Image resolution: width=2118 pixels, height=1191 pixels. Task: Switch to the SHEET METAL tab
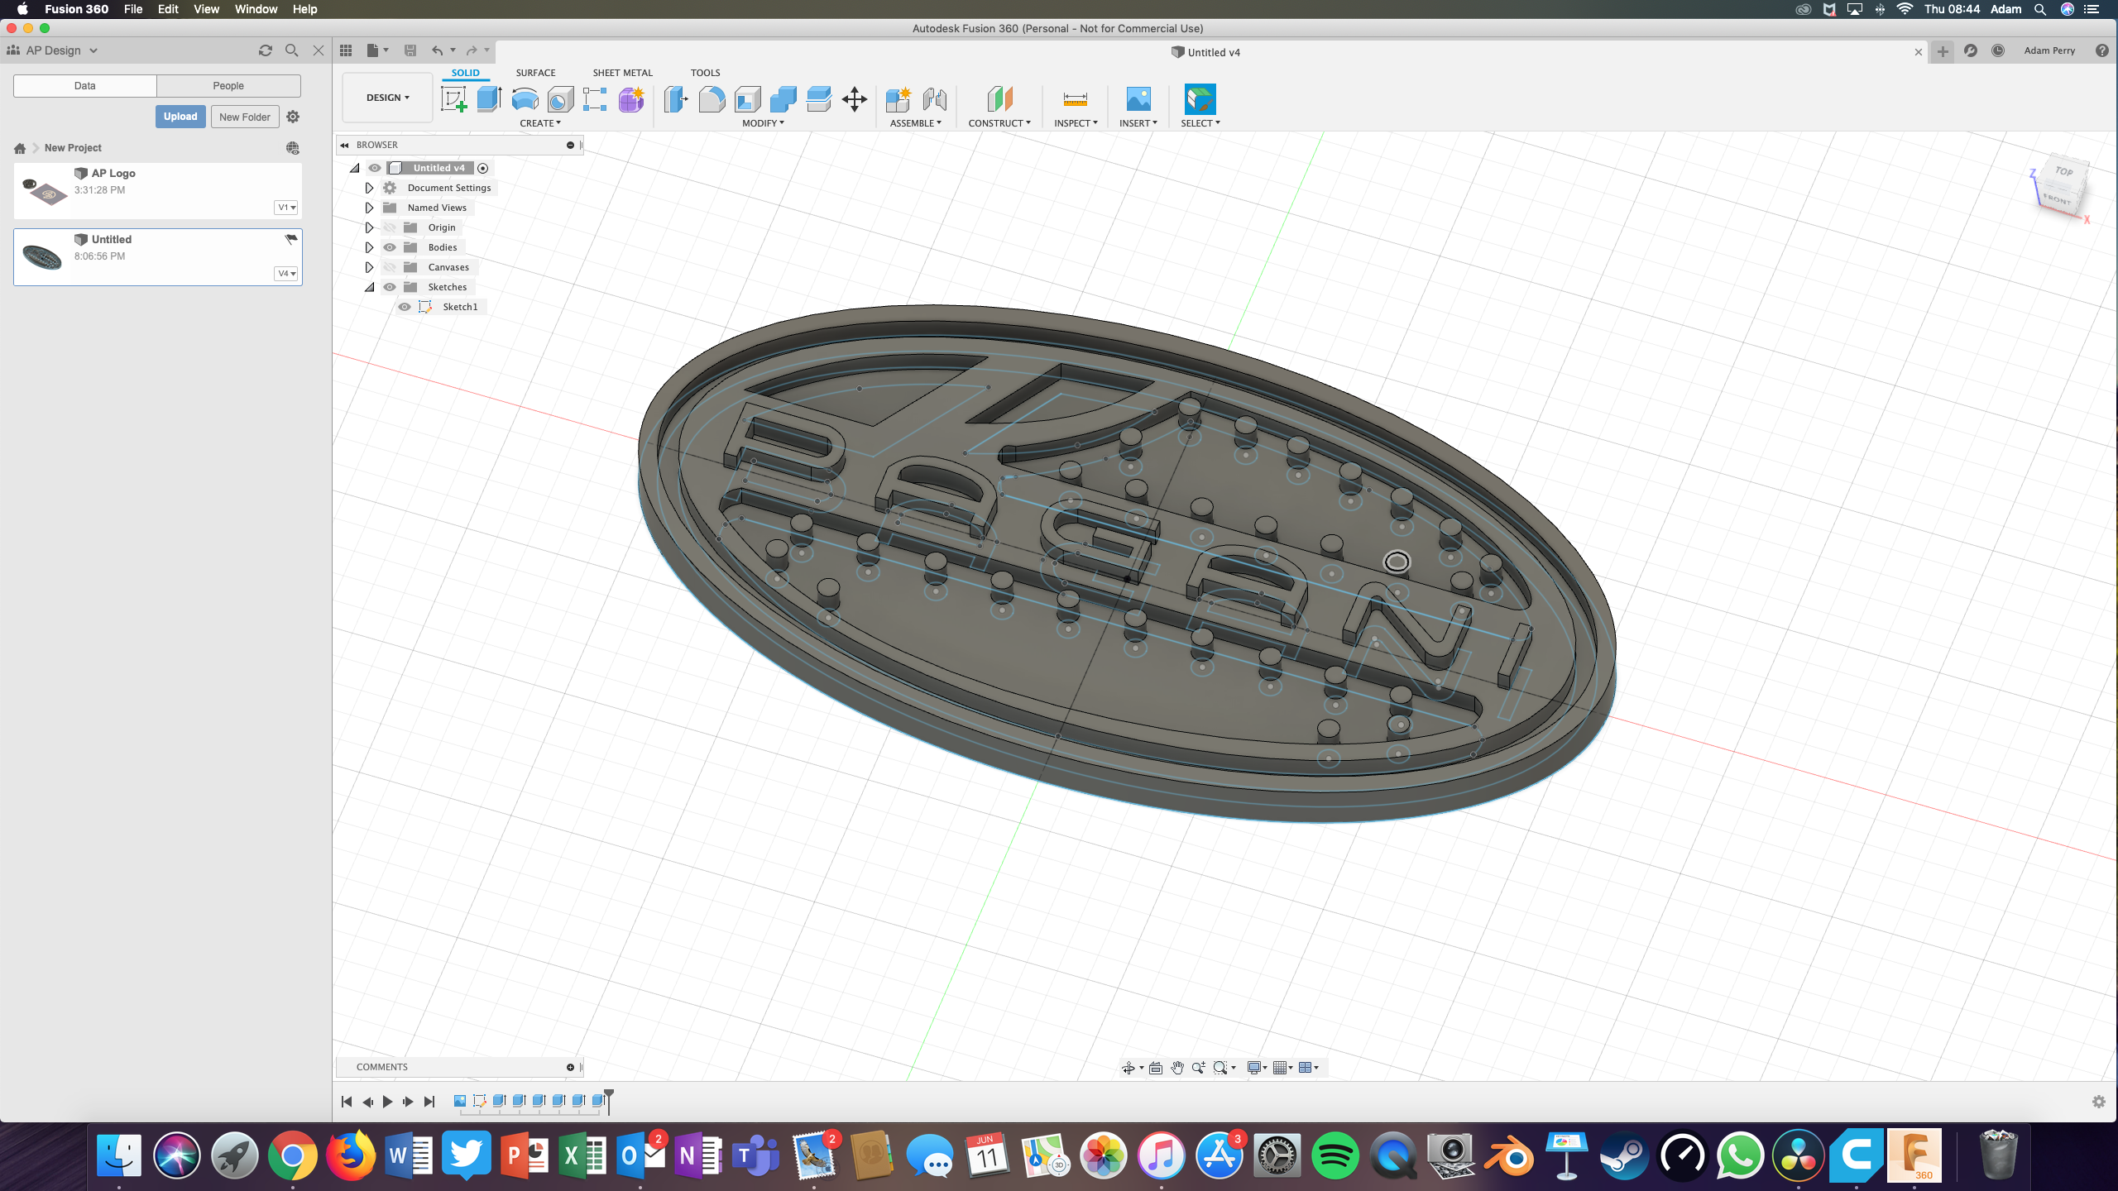pos(622,73)
